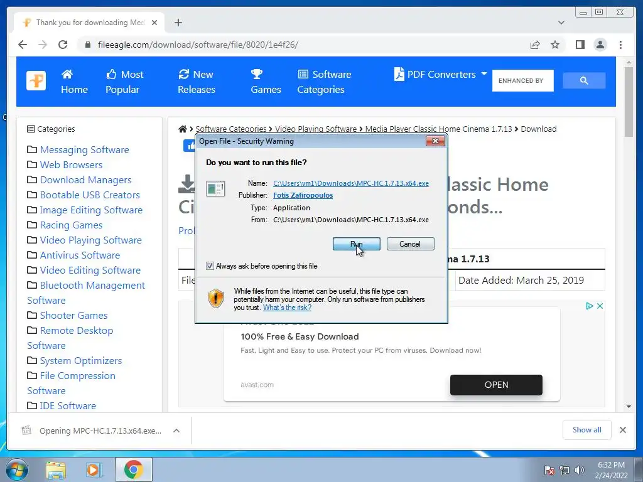Close the downloads bar
The image size is (643, 482).
tap(622, 430)
